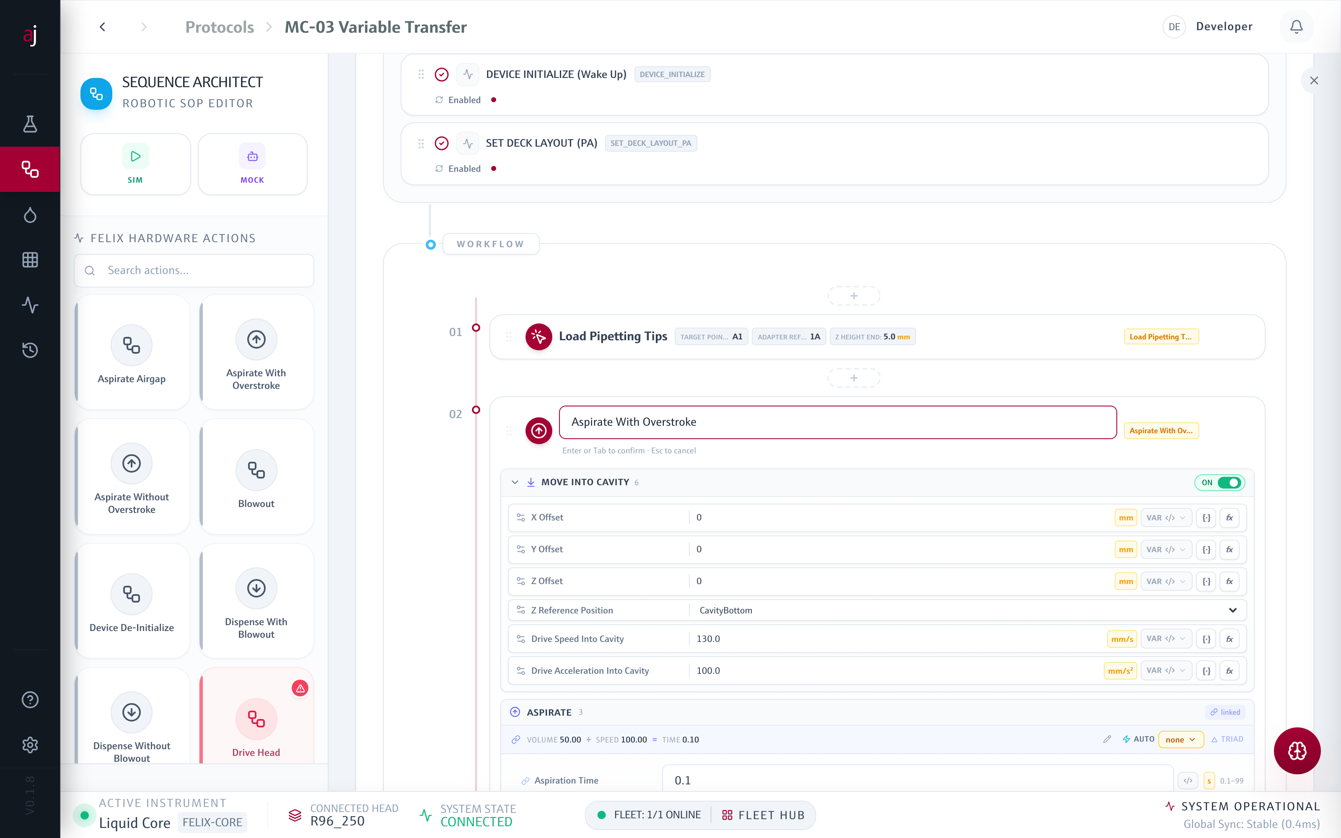Toggle Set Deck Layout enabled check circle
Screen dimensions: 1341x838
point(442,143)
